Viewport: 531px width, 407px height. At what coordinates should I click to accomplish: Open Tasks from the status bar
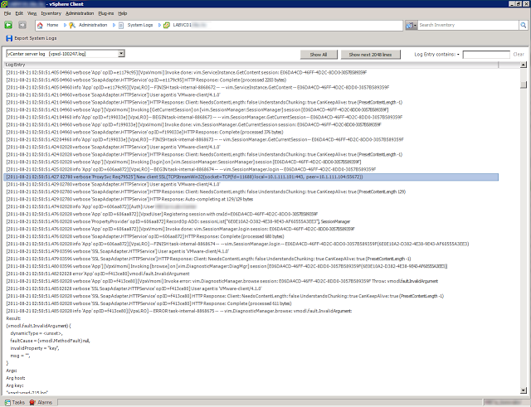14,401
